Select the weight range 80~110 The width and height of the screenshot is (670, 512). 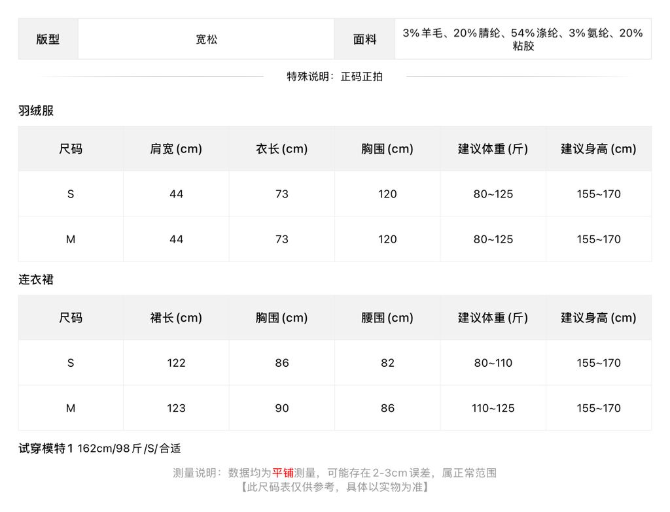pyautogui.click(x=493, y=363)
